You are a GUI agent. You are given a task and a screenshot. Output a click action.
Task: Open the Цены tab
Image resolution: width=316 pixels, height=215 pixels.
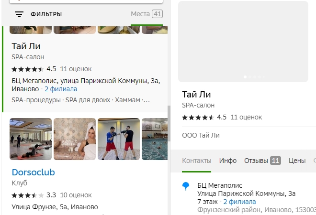point(297,161)
